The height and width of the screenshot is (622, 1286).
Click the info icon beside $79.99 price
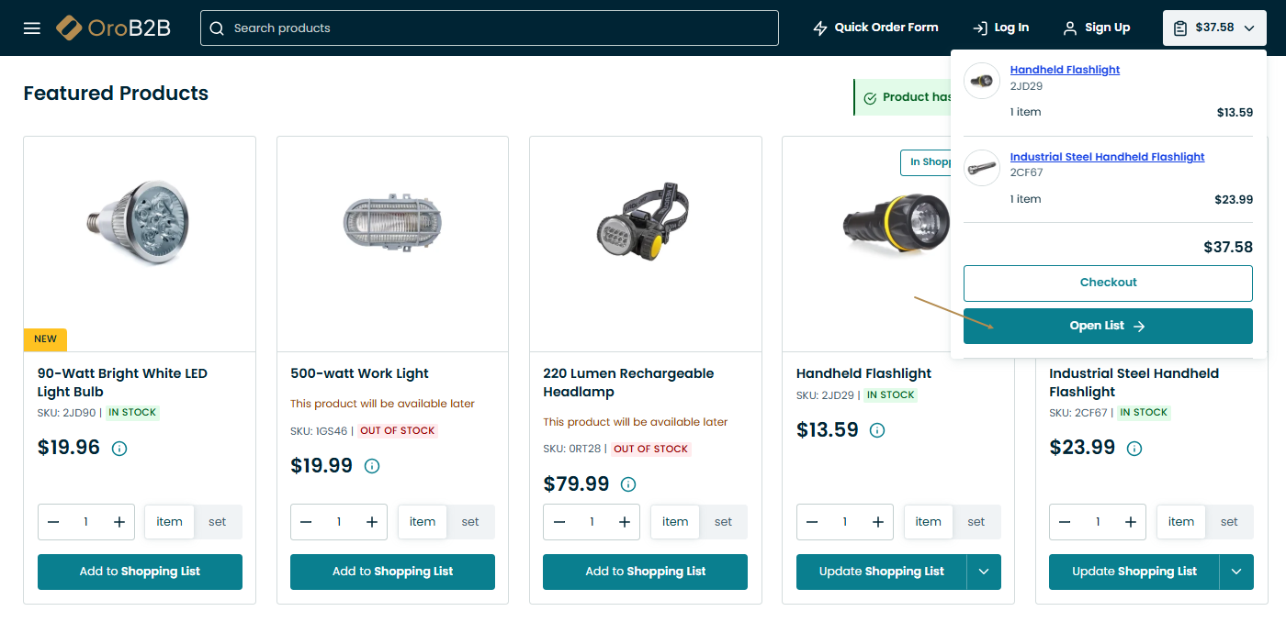coord(628,484)
